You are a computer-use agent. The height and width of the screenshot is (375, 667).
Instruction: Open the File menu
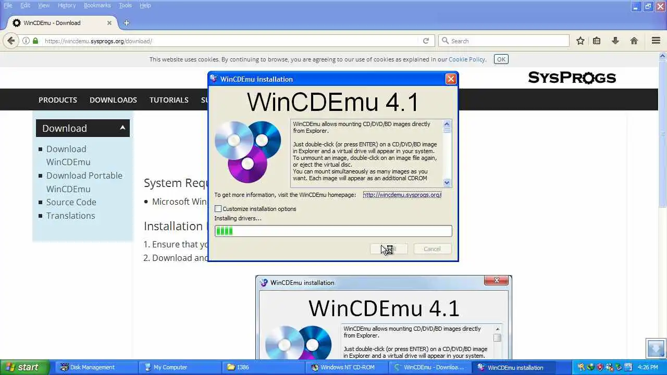8,5
